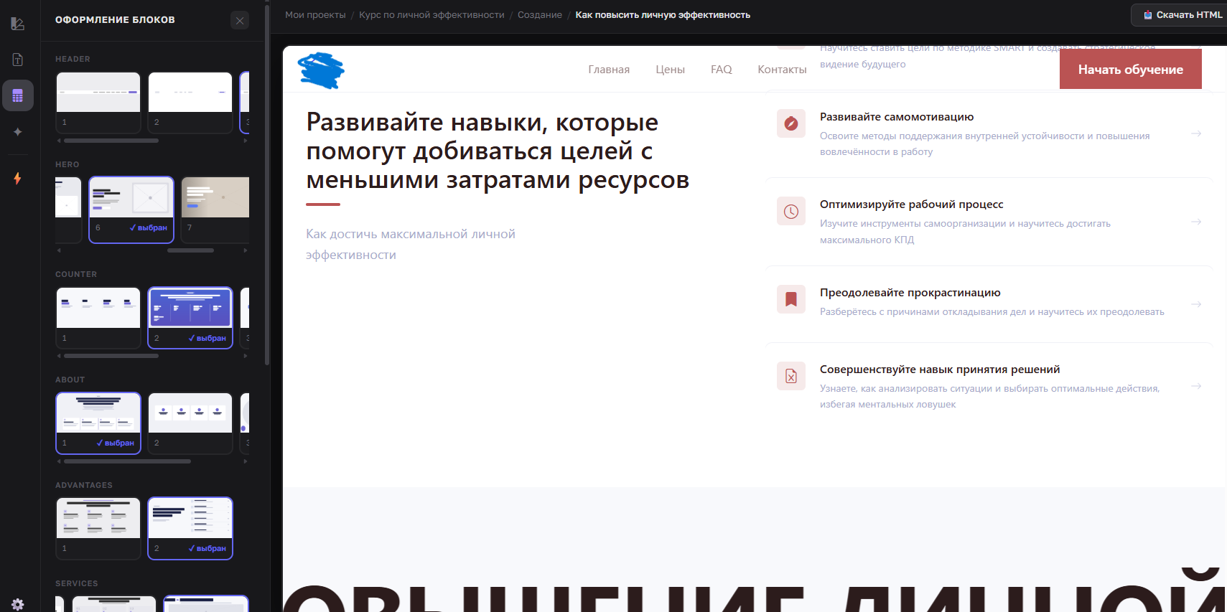Click the compass icon beside Развивайте самомотивацию
The width and height of the screenshot is (1227, 612).
point(791,123)
